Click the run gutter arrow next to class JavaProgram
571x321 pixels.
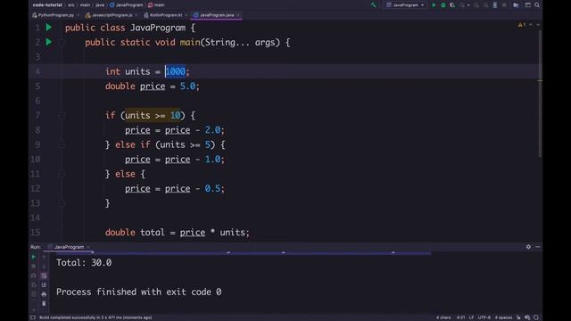coord(49,28)
